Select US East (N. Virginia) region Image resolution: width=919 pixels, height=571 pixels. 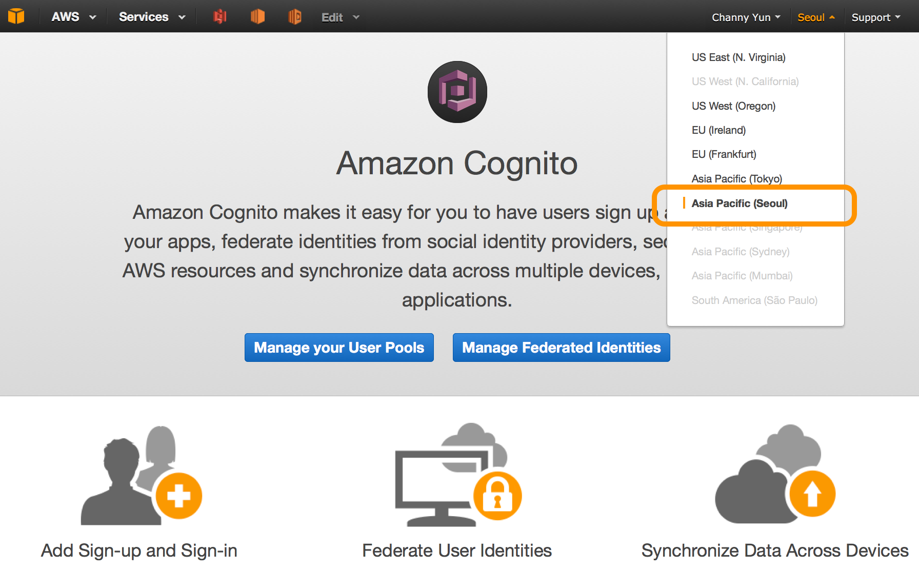coord(738,57)
